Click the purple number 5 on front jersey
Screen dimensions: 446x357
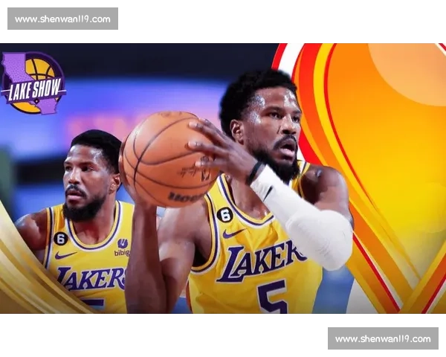click(x=273, y=296)
